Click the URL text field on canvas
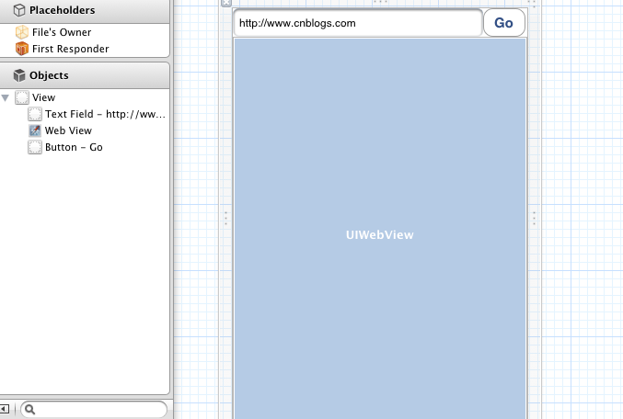This screenshot has height=419, width=623. (358, 23)
